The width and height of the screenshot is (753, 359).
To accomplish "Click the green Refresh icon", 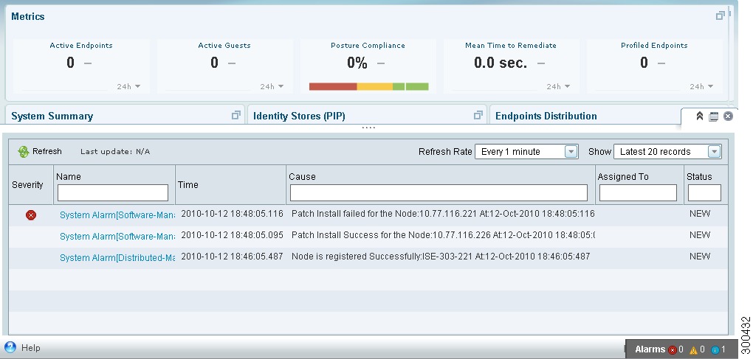I will (x=24, y=151).
